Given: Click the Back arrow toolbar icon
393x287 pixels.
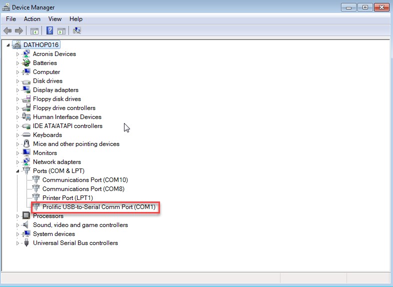Looking at the screenshot, I should pos(7,31).
